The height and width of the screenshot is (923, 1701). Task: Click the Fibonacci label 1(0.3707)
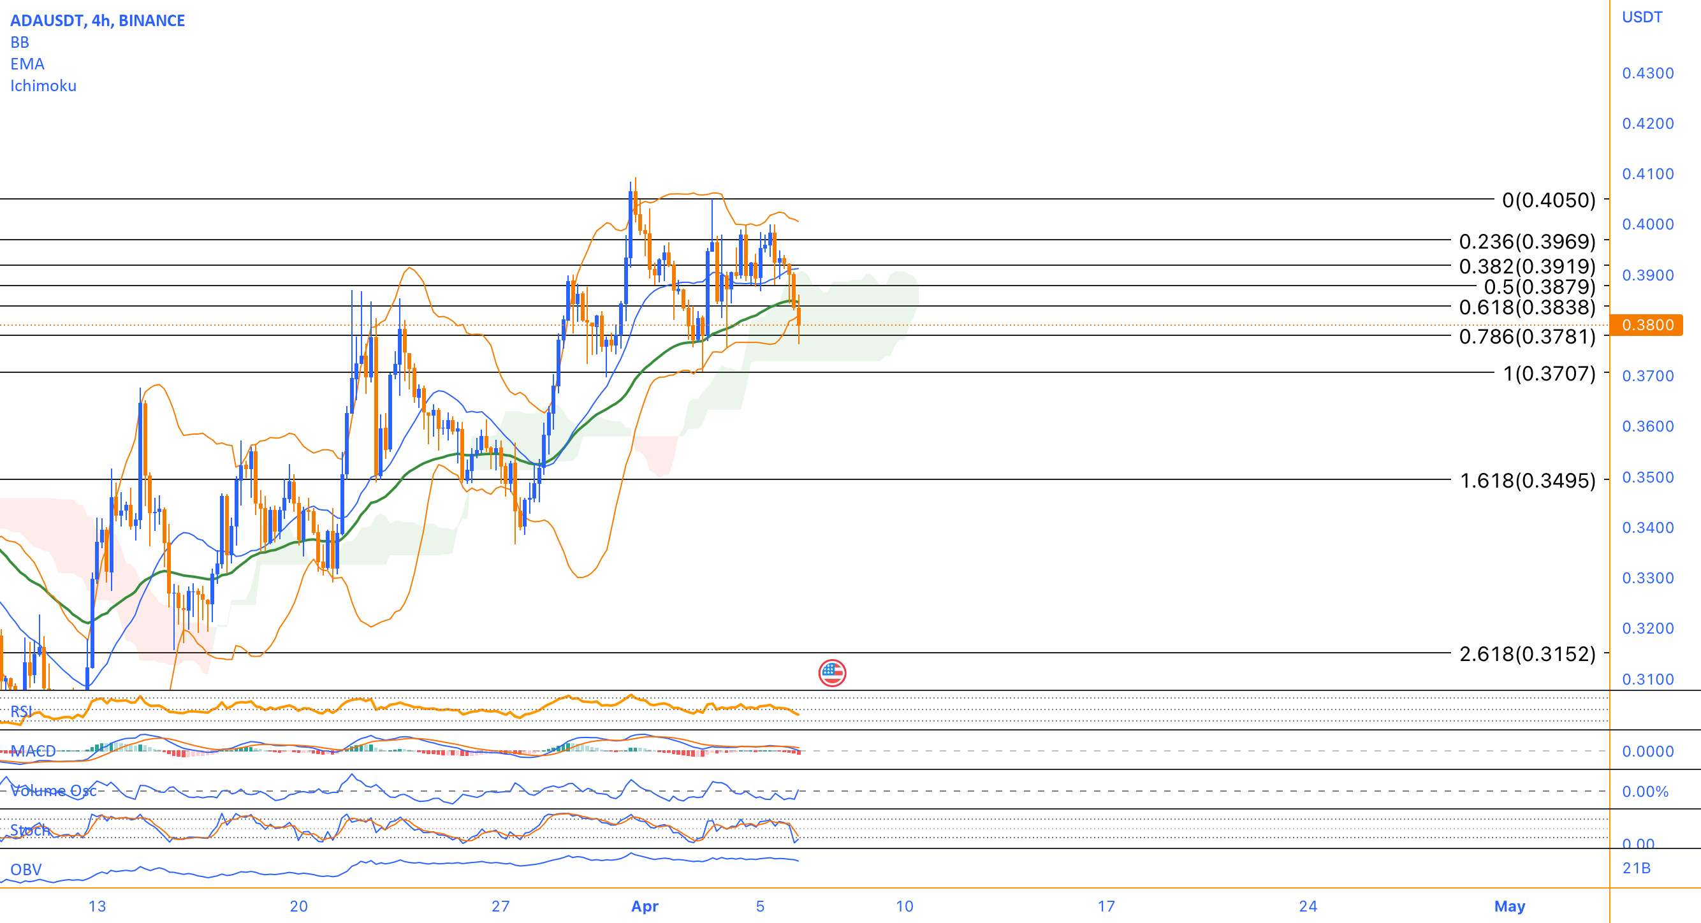[x=1549, y=374]
